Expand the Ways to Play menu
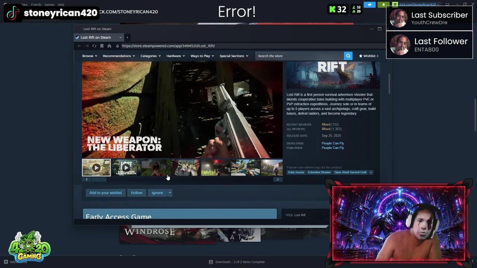The width and height of the screenshot is (477, 268). click(x=202, y=56)
